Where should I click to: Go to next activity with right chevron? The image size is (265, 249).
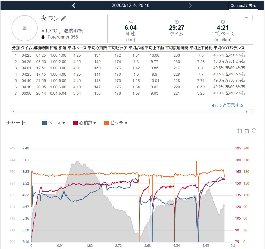(x=190, y=6)
